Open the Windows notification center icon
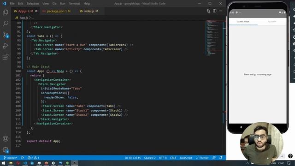 pos(289,163)
